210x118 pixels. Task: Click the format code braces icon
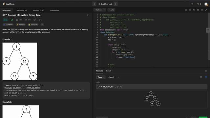tap(190, 10)
